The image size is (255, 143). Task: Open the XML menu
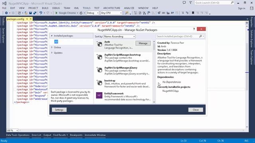[x=76, y=8]
